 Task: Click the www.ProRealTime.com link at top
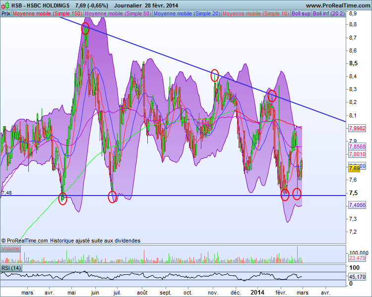pos(338,5)
